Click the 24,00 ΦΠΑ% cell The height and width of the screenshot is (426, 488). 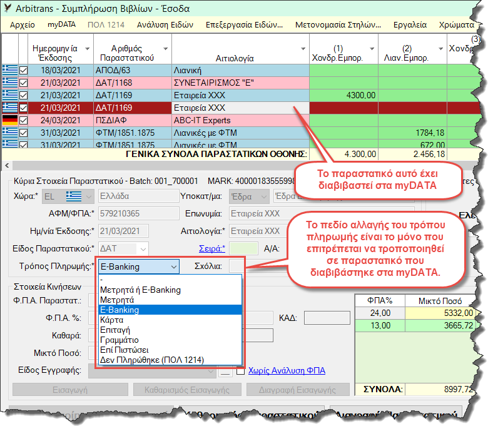[x=380, y=313]
